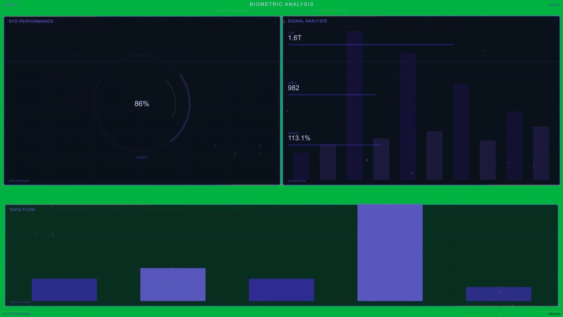The image size is (563, 317).
Task: Select the second bar in Data Flow
Action: (173, 284)
